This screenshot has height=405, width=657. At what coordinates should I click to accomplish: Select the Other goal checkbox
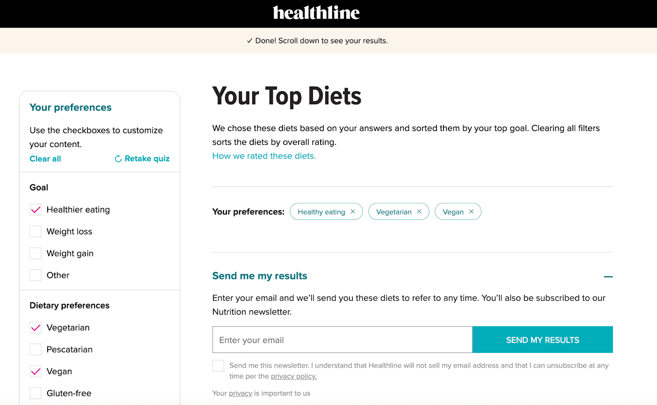pyautogui.click(x=36, y=275)
